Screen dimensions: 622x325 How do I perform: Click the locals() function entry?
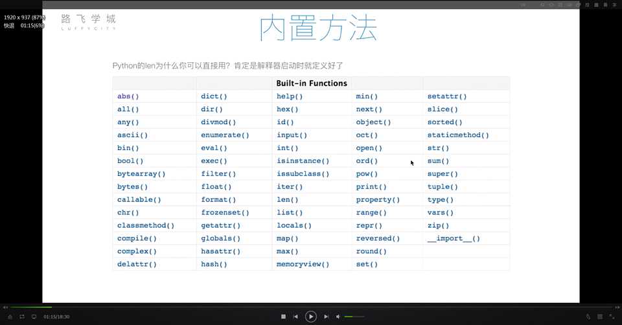click(294, 225)
